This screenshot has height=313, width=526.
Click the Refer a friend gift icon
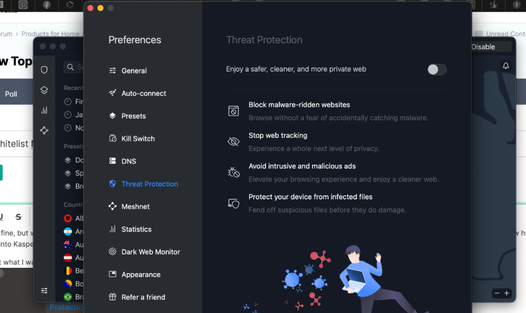pos(112,297)
